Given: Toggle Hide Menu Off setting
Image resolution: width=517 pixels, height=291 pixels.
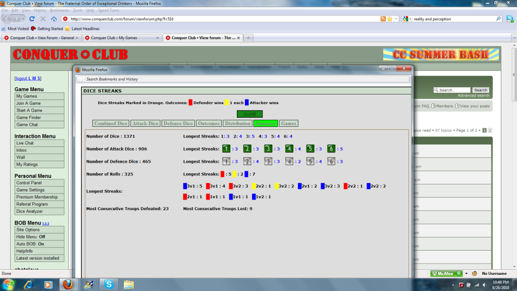Looking at the screenshot, I should (39, 237).
